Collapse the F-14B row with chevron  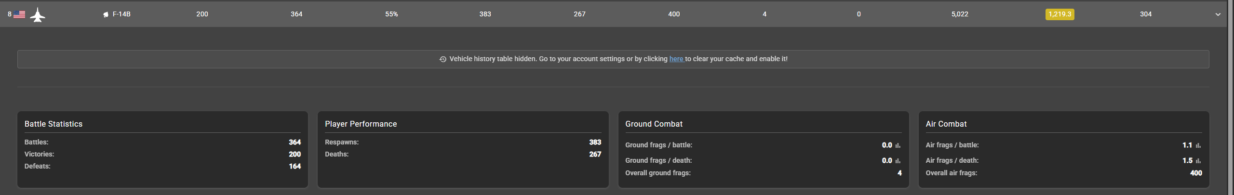pyautogui.click(x=1218, y=14)
